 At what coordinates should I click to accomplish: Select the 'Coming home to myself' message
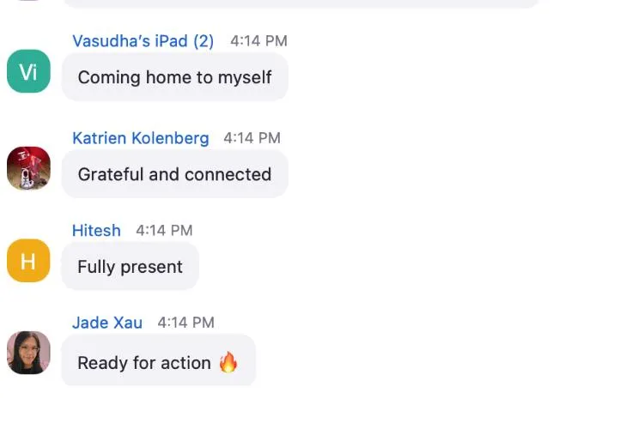click(x=174, y=77)
